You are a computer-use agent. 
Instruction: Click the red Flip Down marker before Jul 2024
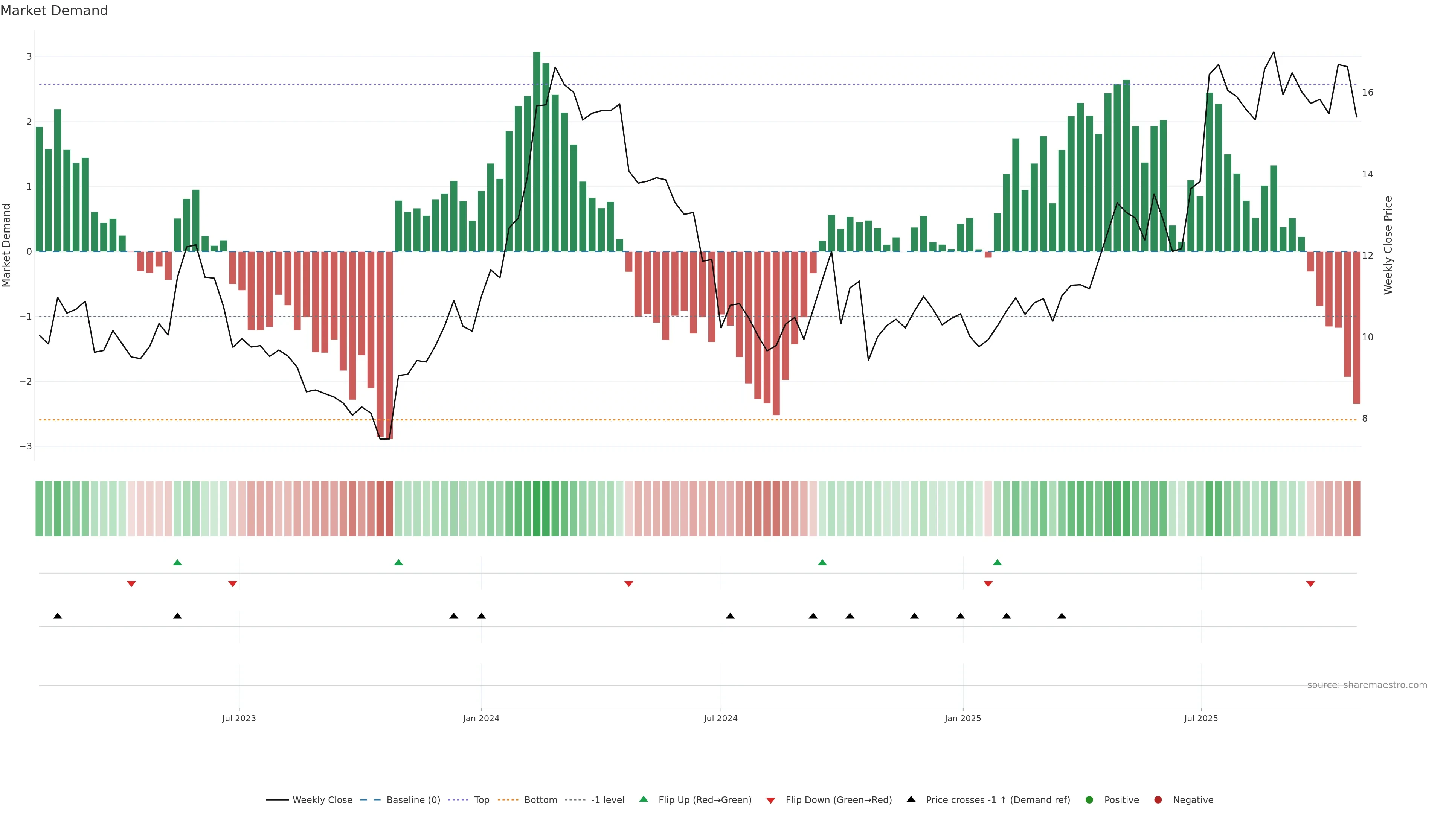point(629,584)
